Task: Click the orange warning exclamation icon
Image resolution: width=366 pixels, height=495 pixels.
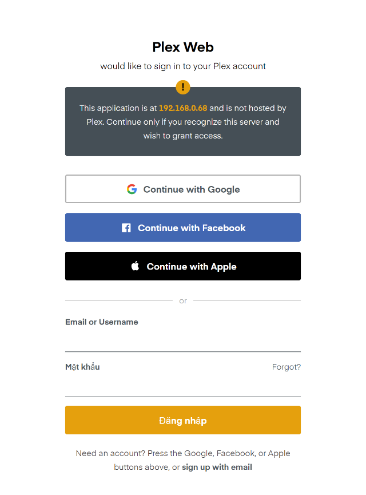Action: point(183,87)
